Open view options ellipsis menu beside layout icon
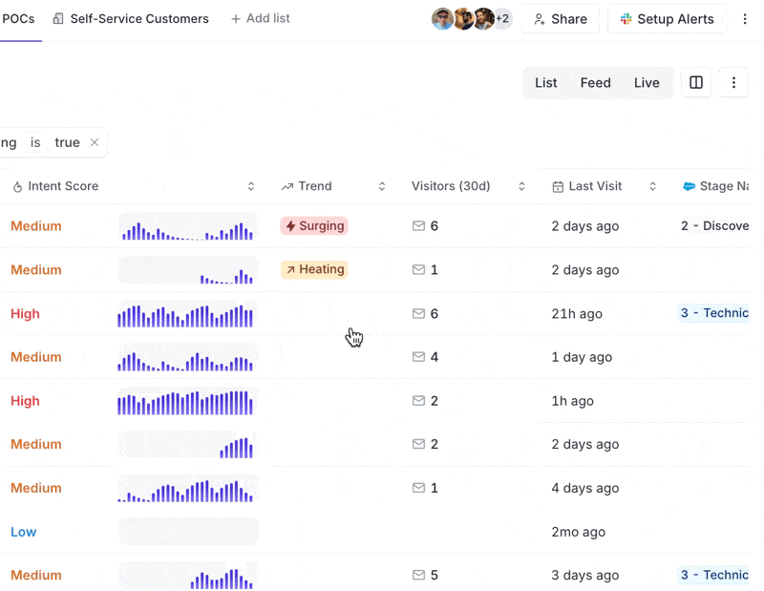Viewport: 764px width, 591px height. tap(733, 82)
